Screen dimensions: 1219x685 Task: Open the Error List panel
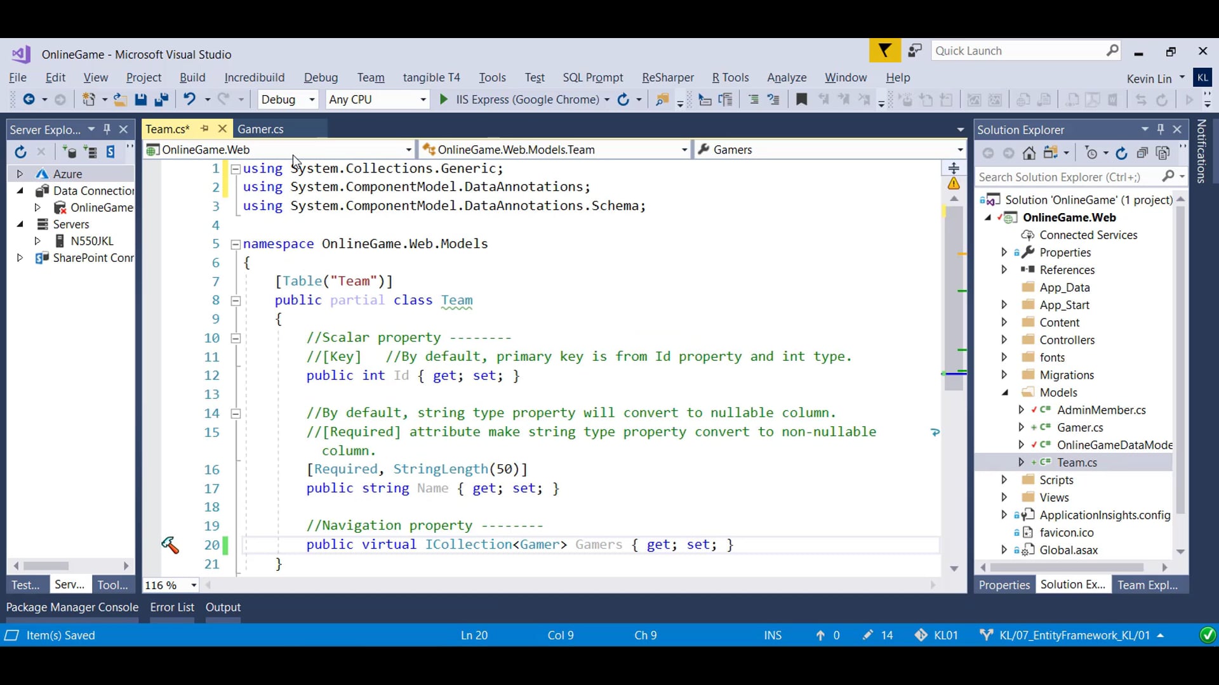tap(172, 607)
